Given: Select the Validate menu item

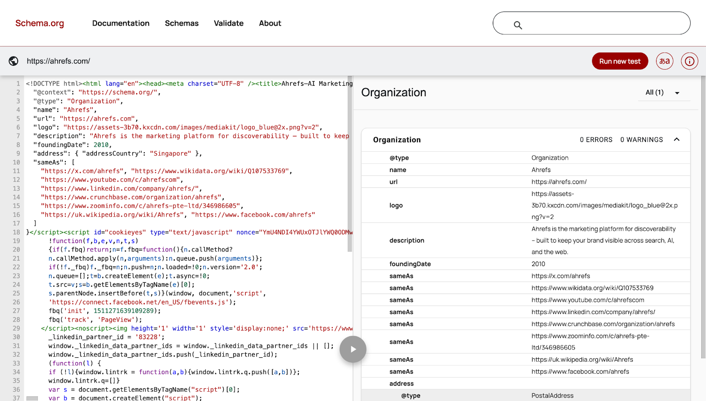Looking at the screenshot, I should [x=229, y=23].
